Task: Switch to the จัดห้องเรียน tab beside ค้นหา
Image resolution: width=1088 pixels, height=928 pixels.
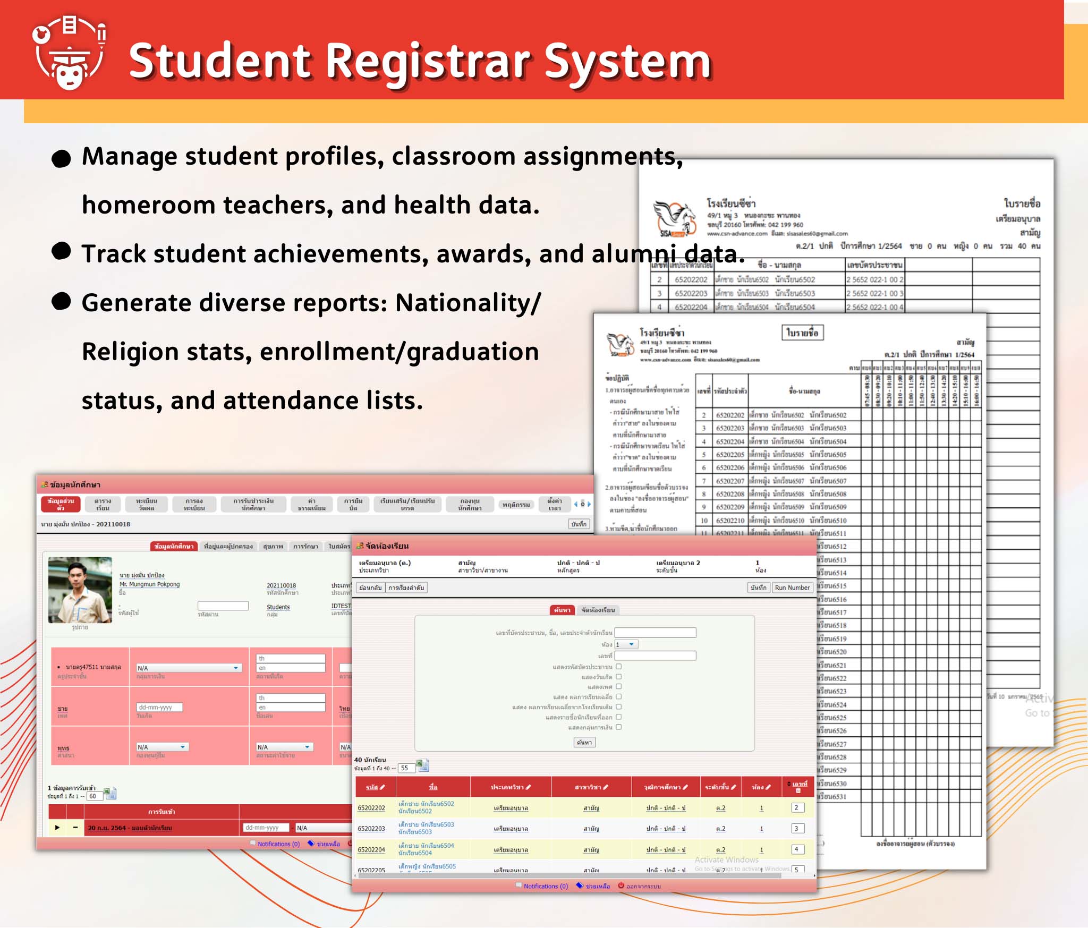Action: coord(597,609)
